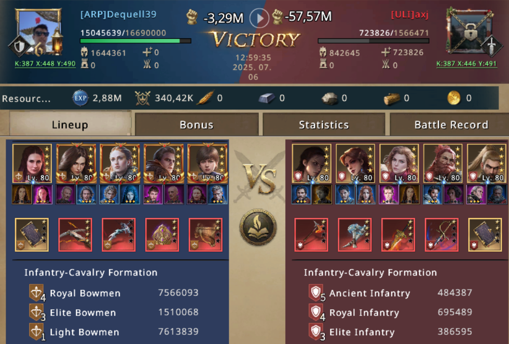This screenshot has width=509, height=344.
Task: Select the Lineup tab
Action: [x=70, y=123]
